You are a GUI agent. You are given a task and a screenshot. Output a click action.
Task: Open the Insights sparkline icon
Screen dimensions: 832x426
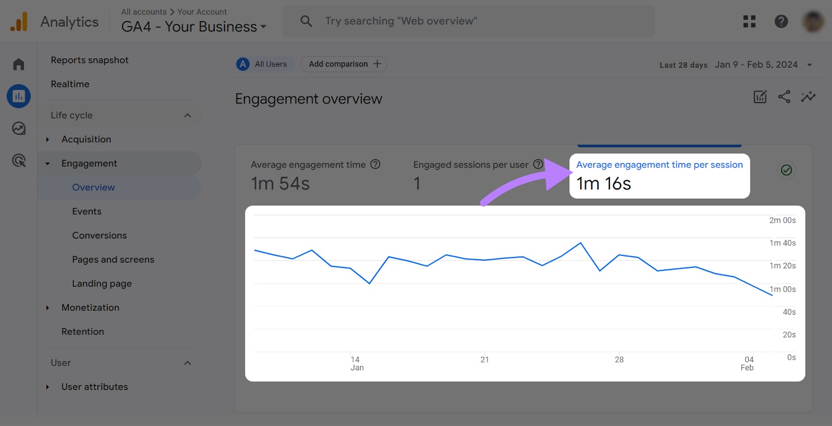pyautogui.click(x=808, y=97)
